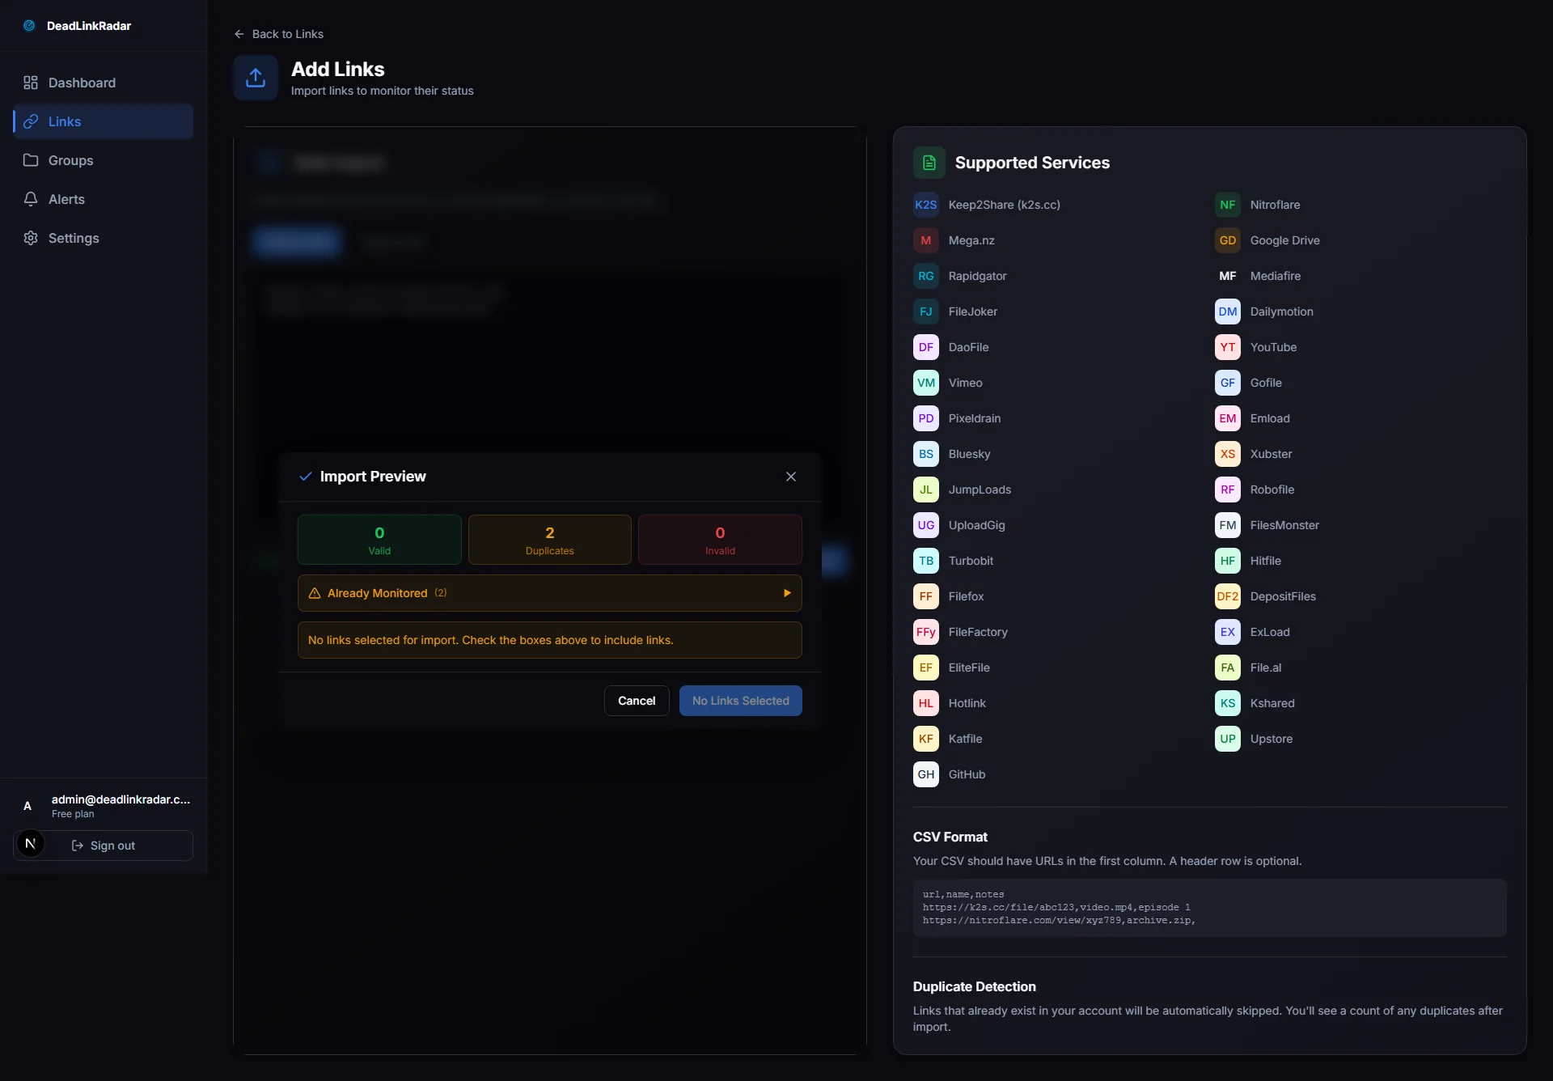Click the Settings gear icon
The height and width of the screenshot is (1081, 1553).
coord(31,238)
